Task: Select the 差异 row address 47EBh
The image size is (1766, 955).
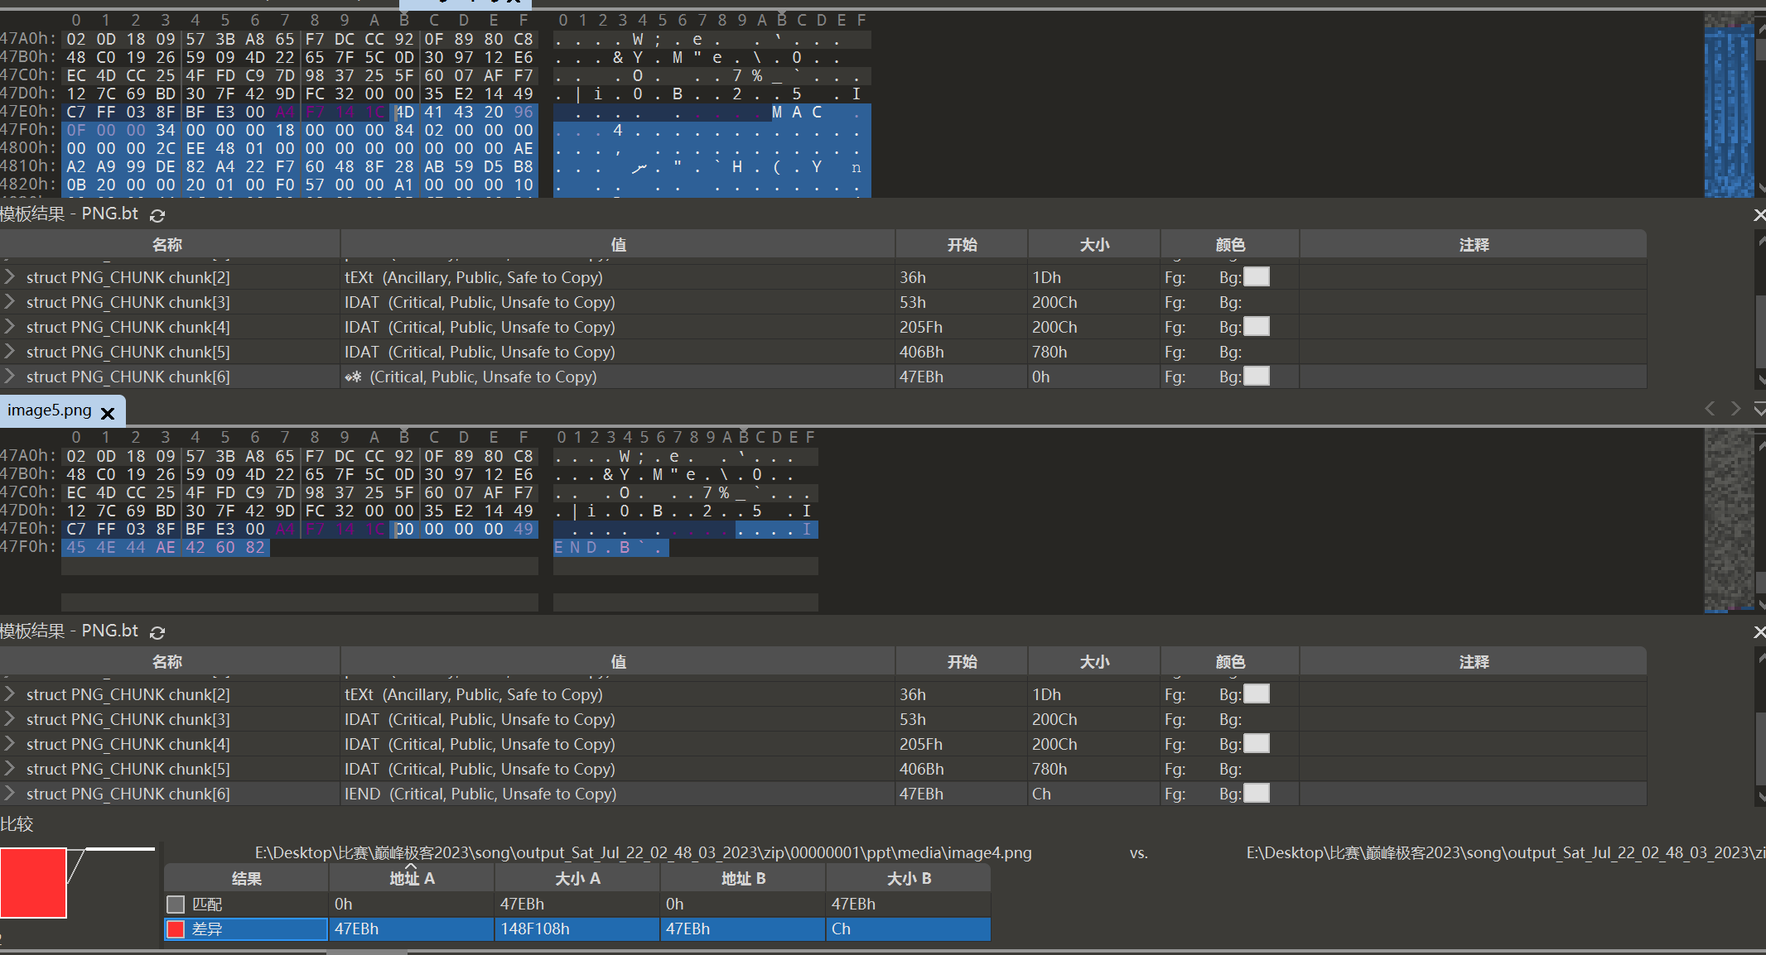Action: (356, 929)
